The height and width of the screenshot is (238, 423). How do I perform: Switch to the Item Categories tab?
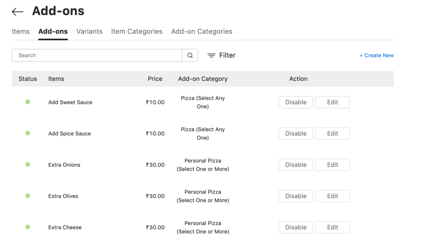[x=136, y=31]
